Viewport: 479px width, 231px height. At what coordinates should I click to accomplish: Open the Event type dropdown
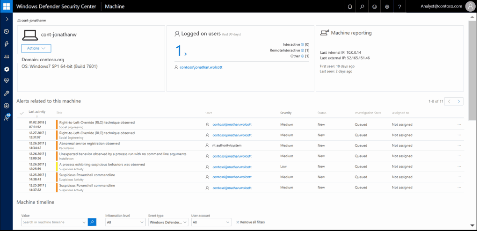pyautogui.click(x=168, y=222)
